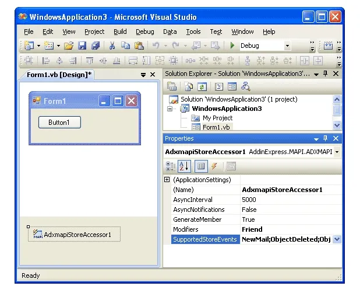Pin the Solution Explorer panel
360x293 pixels.
point(325,74)
